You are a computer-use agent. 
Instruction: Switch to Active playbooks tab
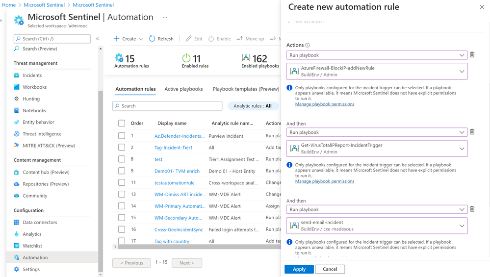click(x=183, y=89)
